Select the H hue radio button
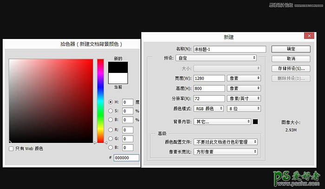The image size is (325, 189). point(110,102)
